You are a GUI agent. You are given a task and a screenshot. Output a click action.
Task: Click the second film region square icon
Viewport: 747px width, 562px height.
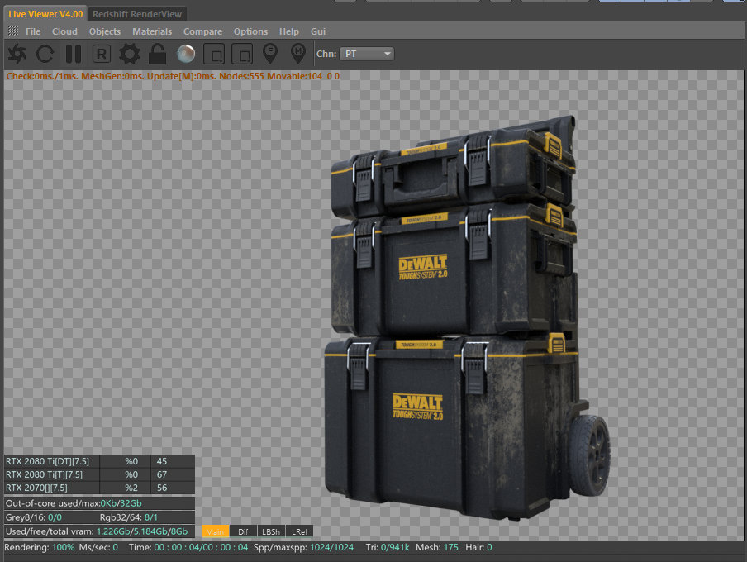click(242, 54)
